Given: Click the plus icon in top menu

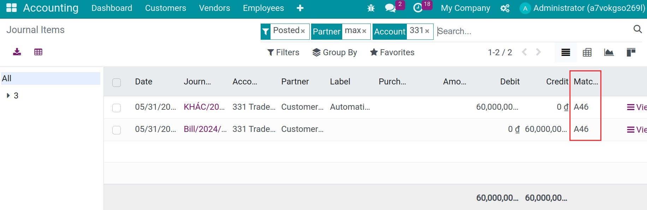Looking at the screenshot, I should tap(300, 8).
